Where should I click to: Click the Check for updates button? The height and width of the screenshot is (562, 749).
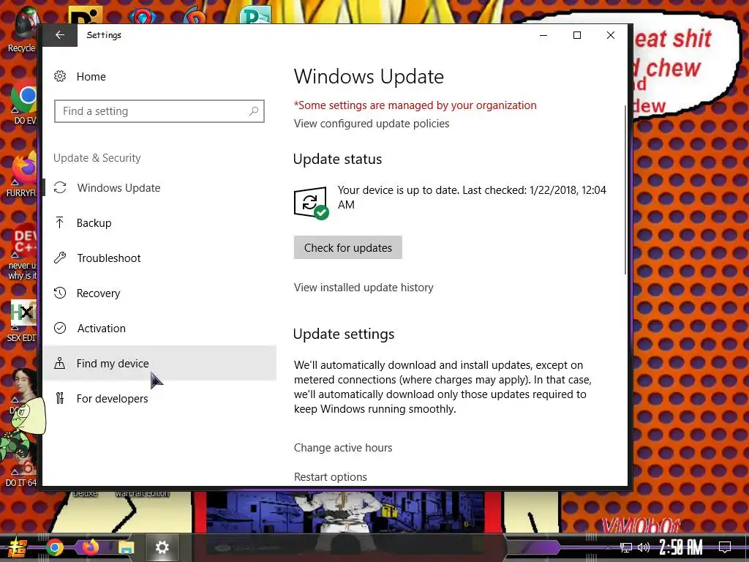347,247
